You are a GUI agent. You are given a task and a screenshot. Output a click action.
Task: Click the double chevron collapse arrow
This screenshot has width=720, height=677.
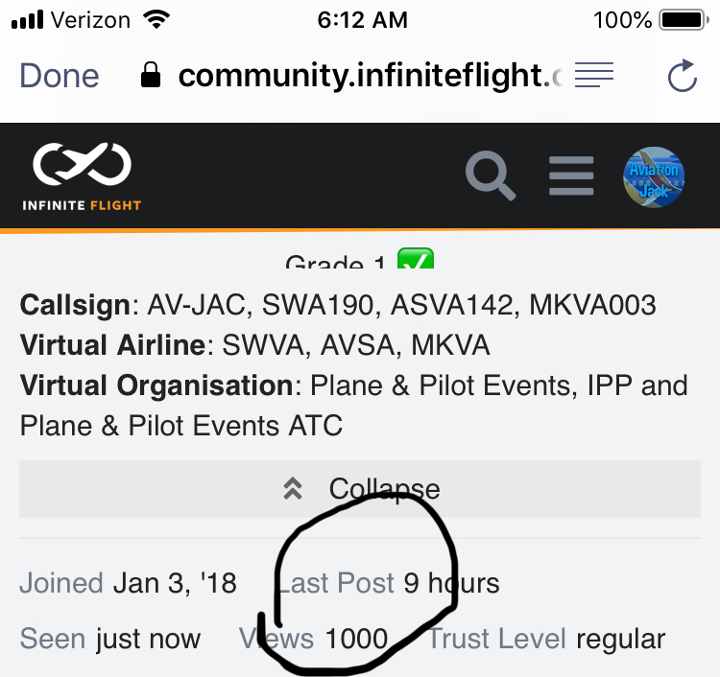[x=293, y=488]
